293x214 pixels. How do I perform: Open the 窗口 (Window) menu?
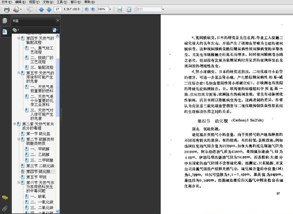click(x=76, y=2)
